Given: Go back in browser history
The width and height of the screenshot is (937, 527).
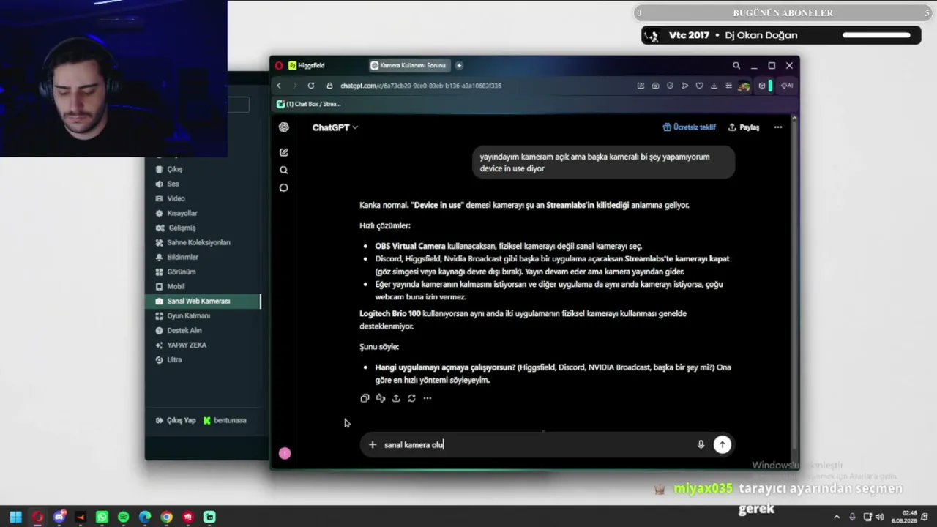Looking at the screenshot, I should (279, 86).
